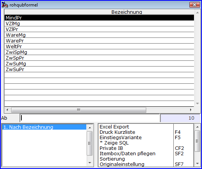
Task: Close the rohqubformel window
Action: click(194, 5)
